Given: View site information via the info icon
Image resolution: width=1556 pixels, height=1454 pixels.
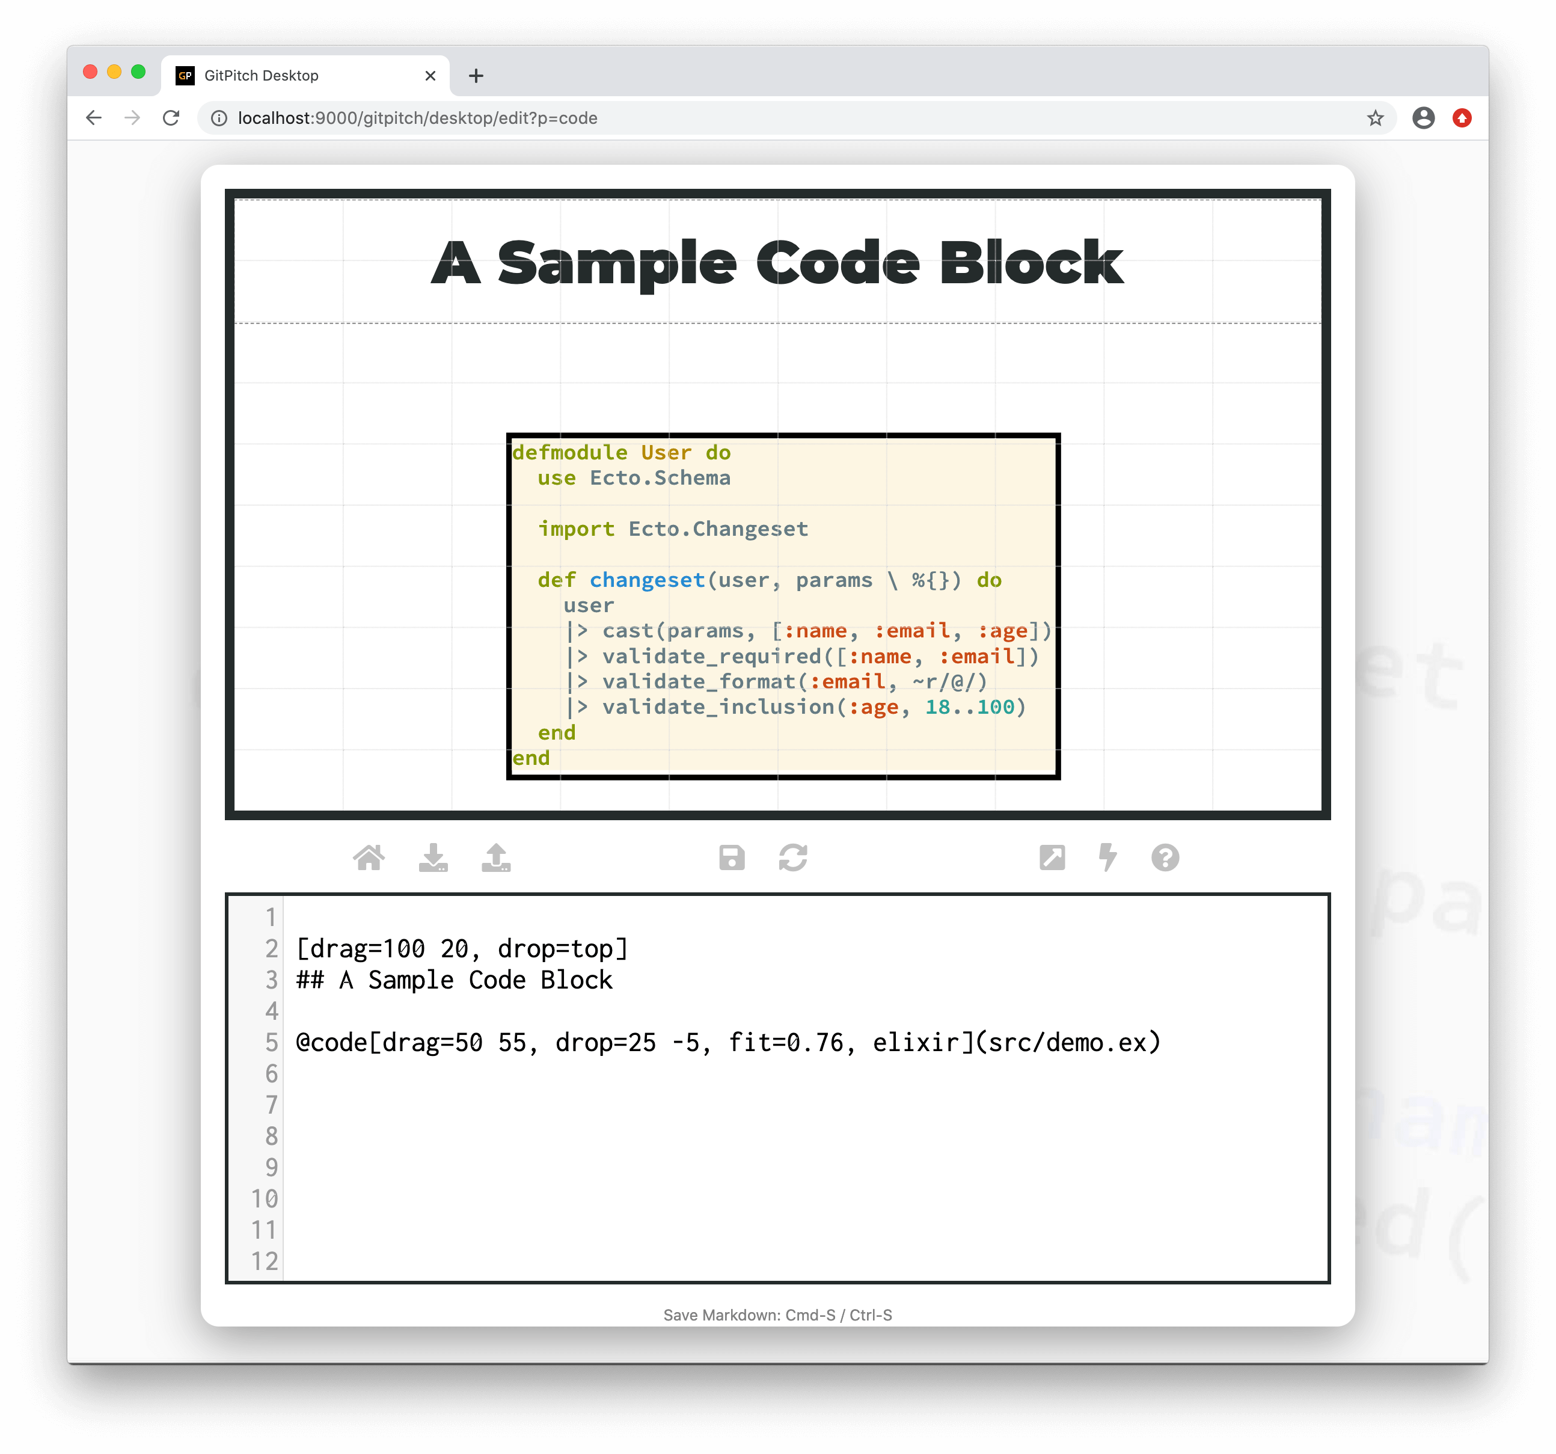Looking at the screenshot, I should coord(220,118).
